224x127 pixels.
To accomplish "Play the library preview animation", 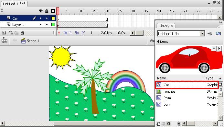I will [219, 48].
